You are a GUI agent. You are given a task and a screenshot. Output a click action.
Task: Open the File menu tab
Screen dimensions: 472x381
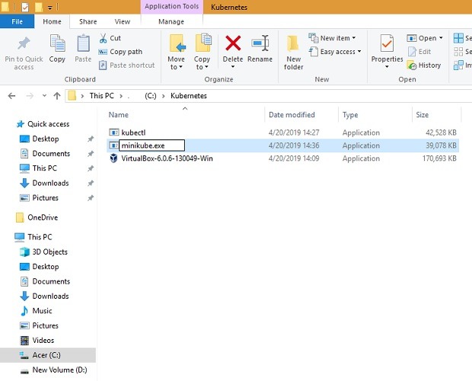[x=18, y=21]
